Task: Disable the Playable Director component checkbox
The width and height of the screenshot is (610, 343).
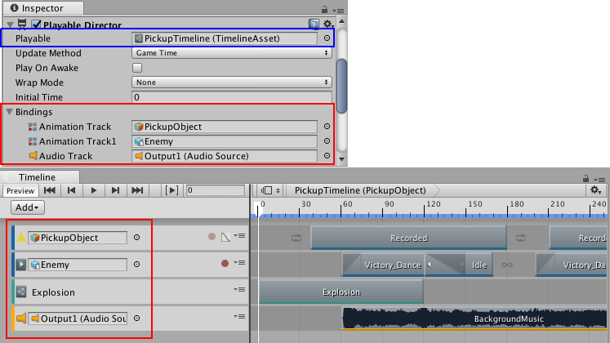Action: (36, 25)
